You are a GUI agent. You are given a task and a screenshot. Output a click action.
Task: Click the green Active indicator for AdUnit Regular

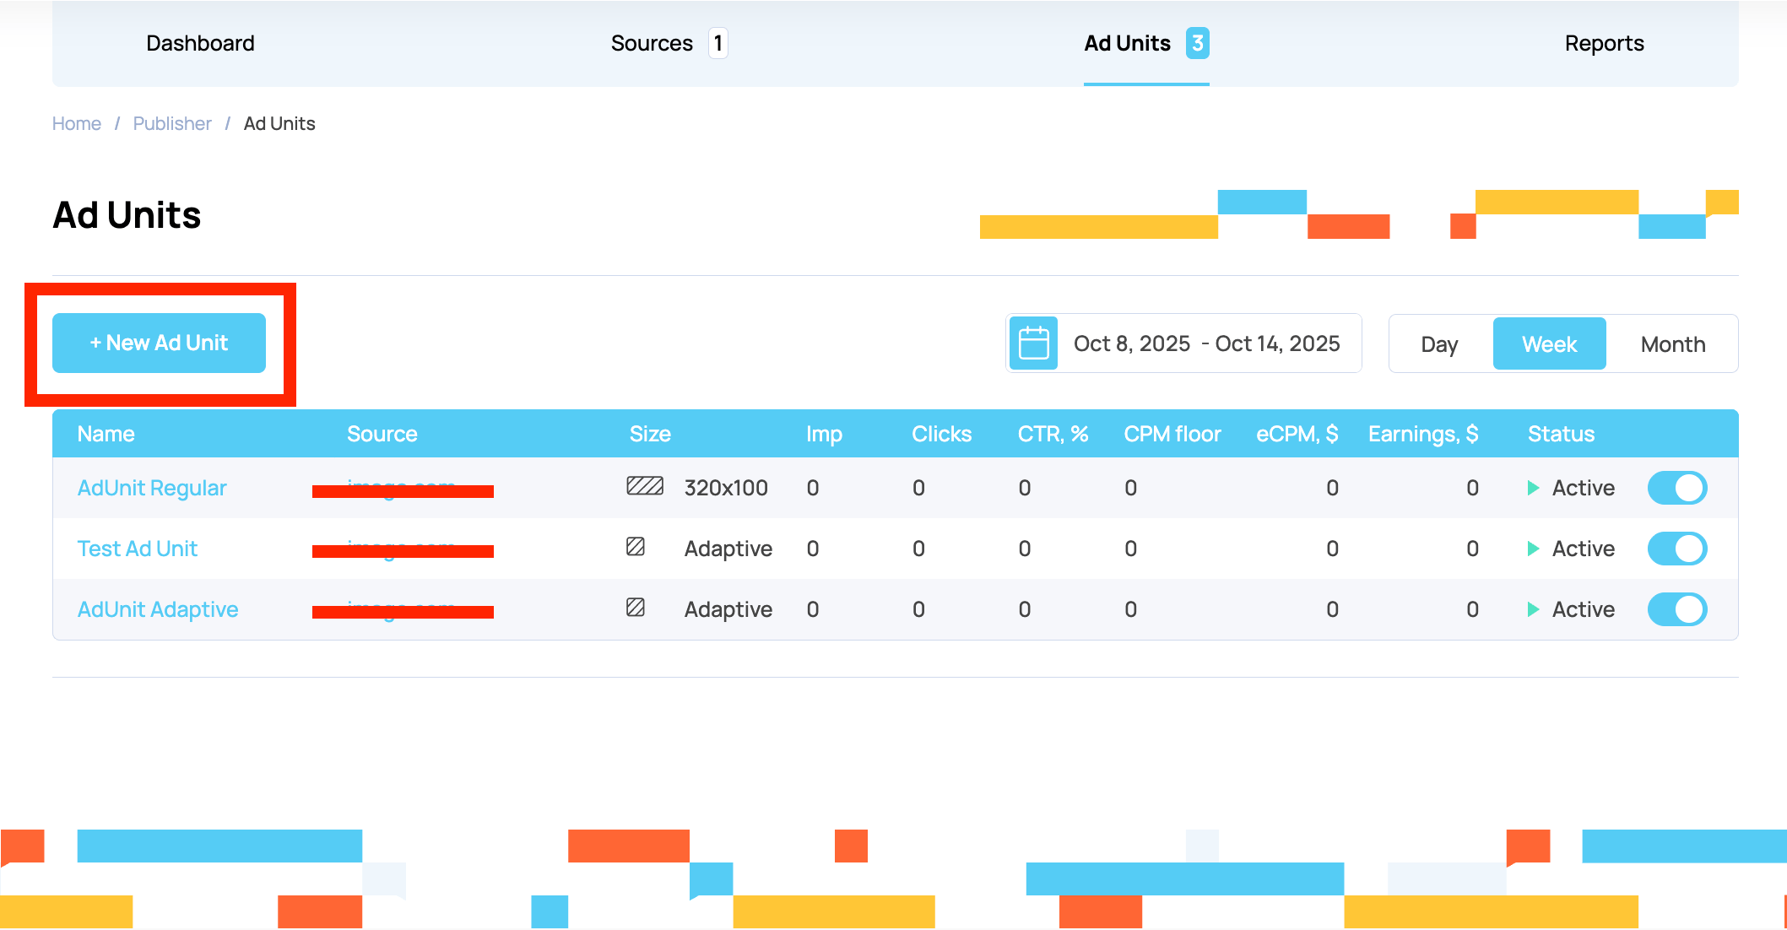(1531, 488)
